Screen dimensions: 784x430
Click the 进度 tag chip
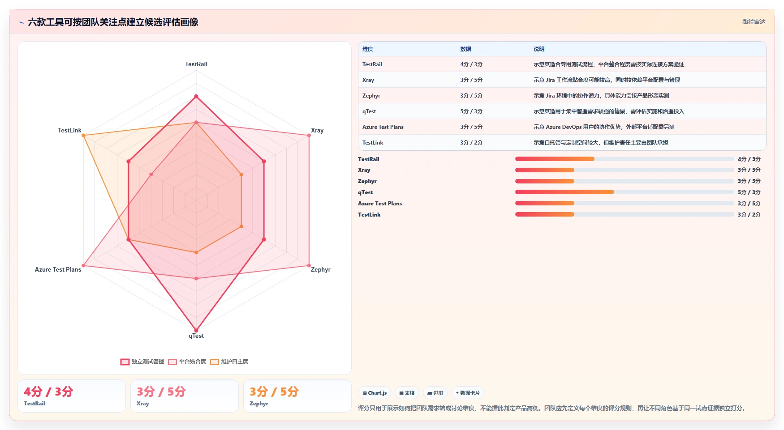pos(435,393)
